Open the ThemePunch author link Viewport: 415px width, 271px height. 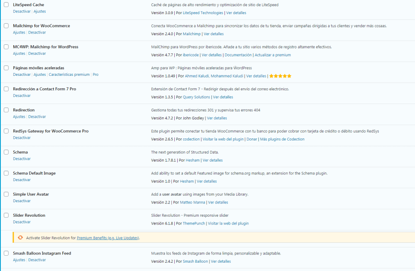[x=194, y=223]
